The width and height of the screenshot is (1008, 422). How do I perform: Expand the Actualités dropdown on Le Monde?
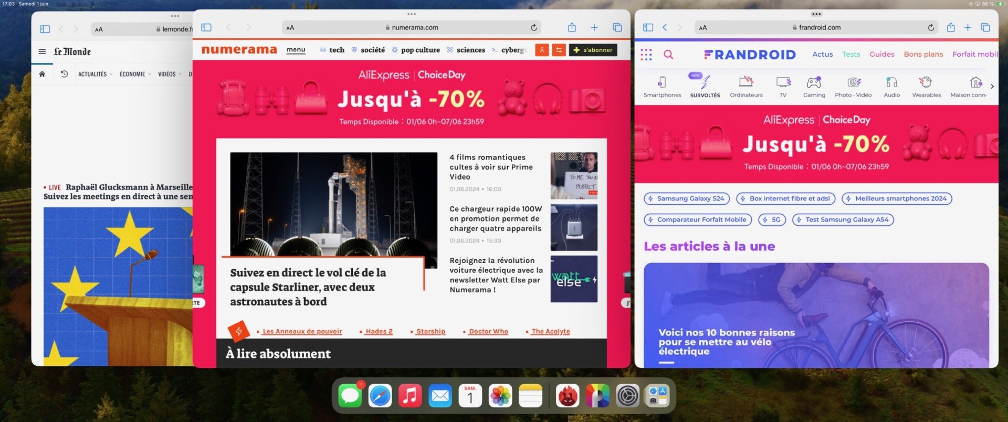point(95,74)
